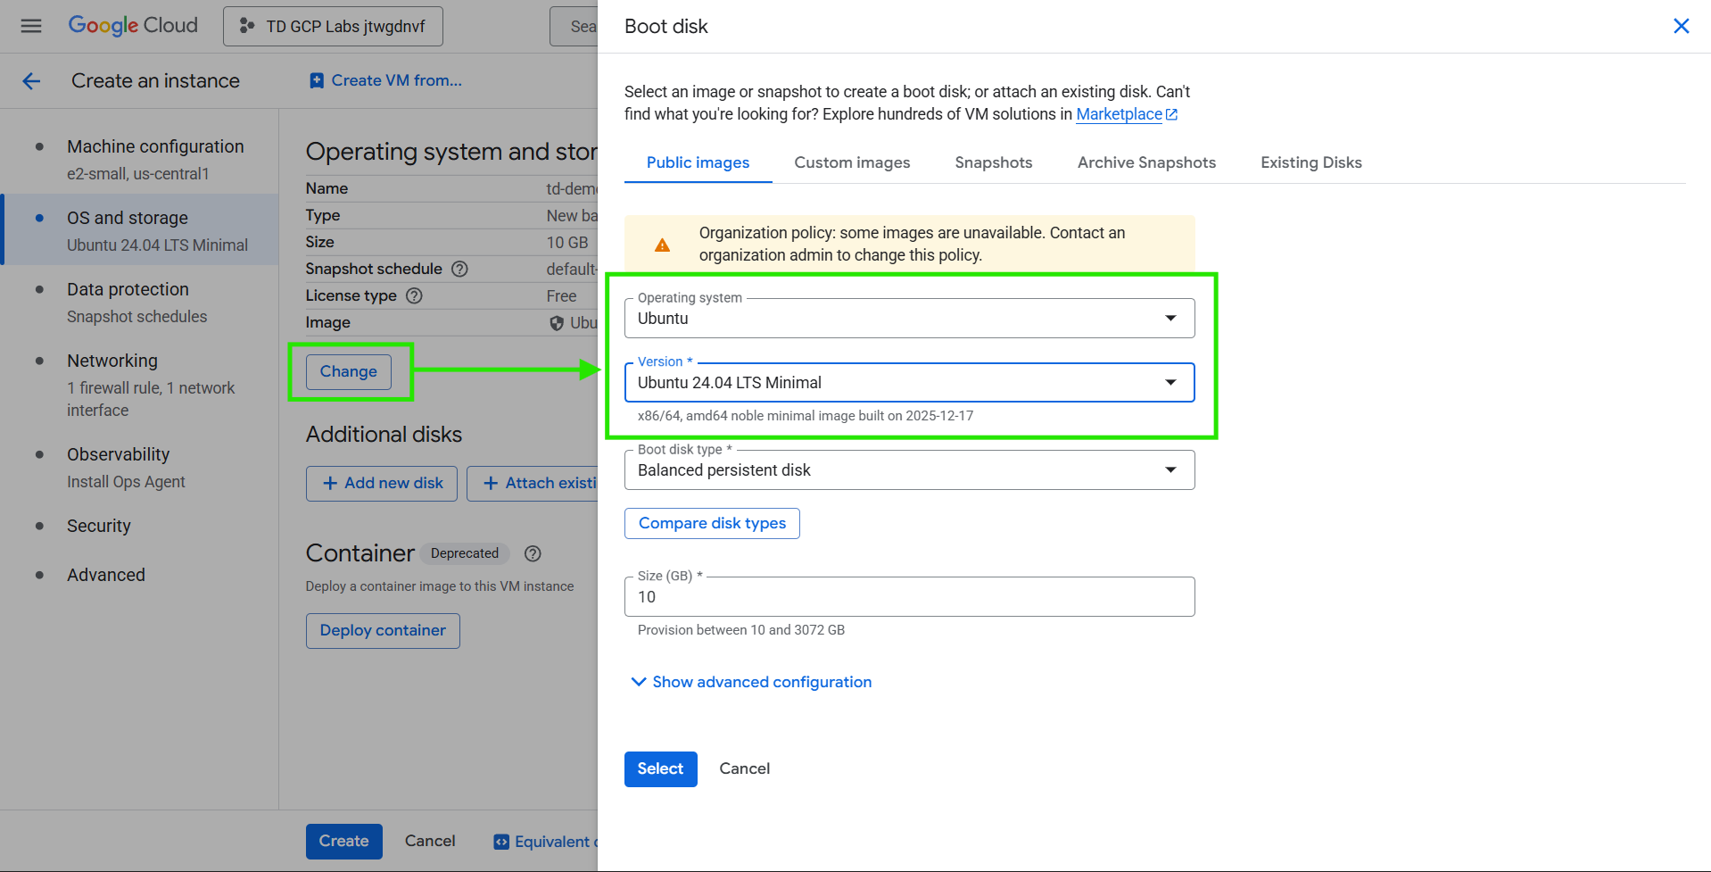Click the Size (GB) input field
This screenshot has height=872, width=1711.
coord(908,597)
